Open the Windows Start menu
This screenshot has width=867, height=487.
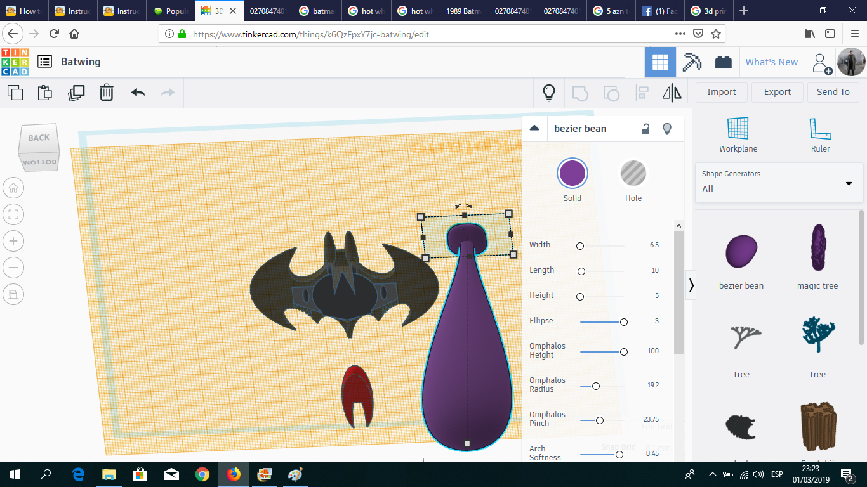[15, 474]
